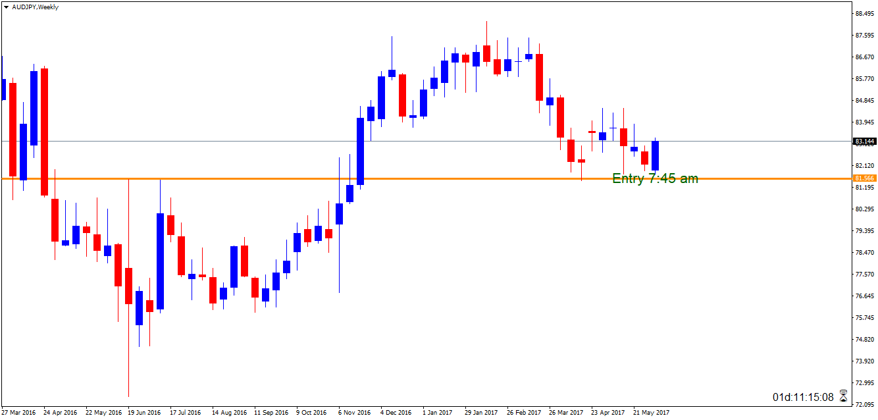Click the 19 Jun 2016 date label
Viewport: 878px width, 420px height.
pyautogui.click(x=144, y=413)
